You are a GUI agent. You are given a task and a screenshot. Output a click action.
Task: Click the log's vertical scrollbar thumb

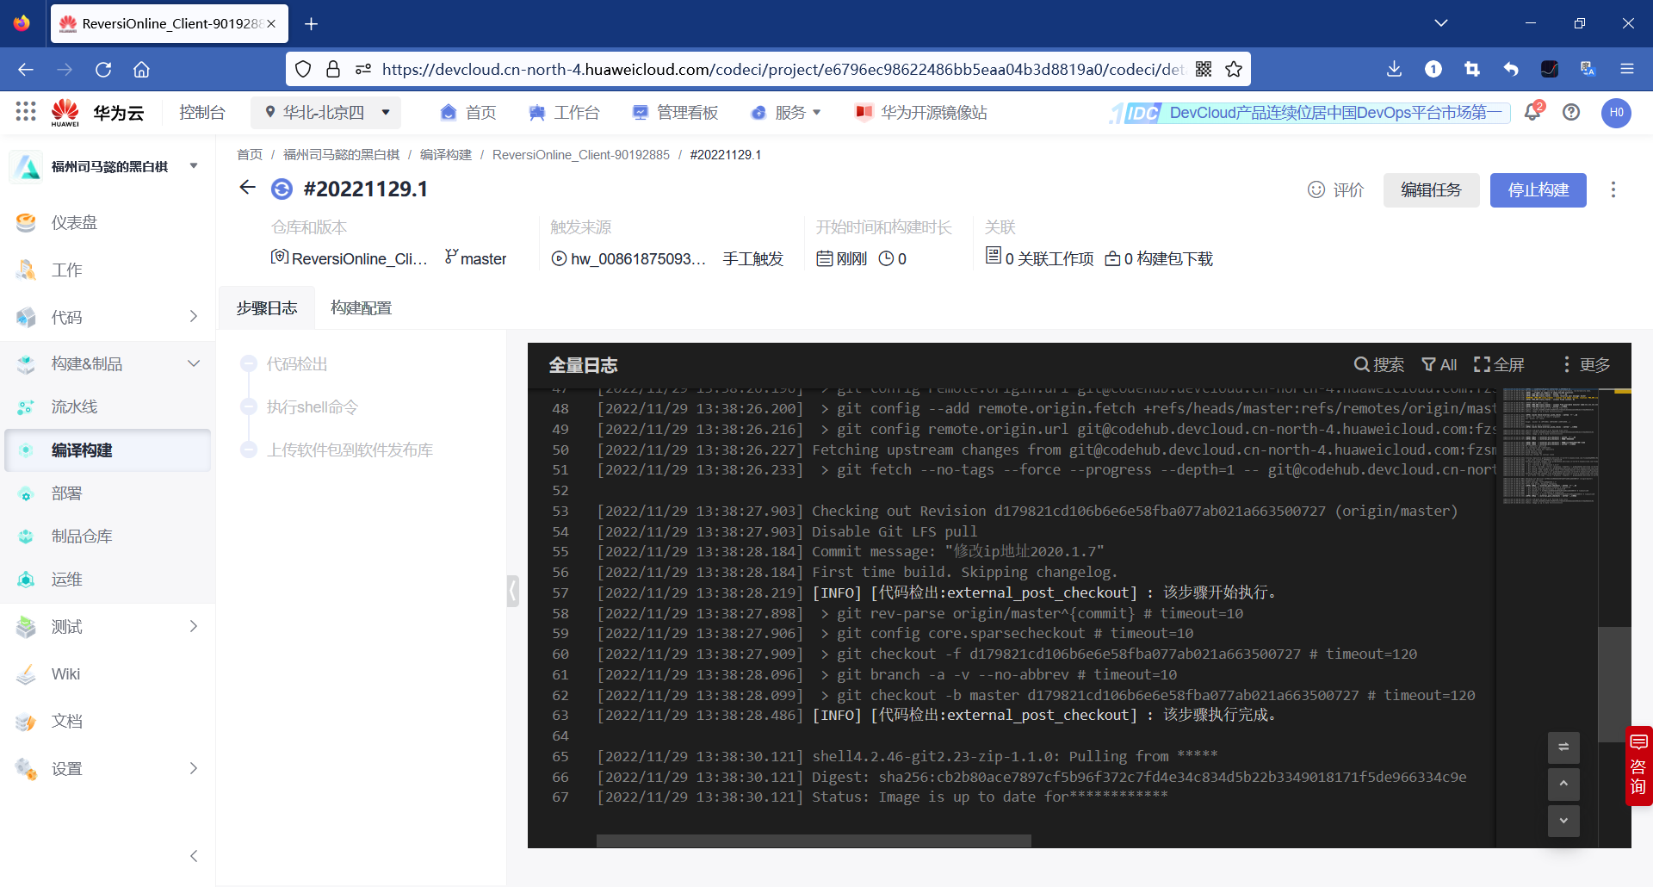click(x=1614, y=684)
